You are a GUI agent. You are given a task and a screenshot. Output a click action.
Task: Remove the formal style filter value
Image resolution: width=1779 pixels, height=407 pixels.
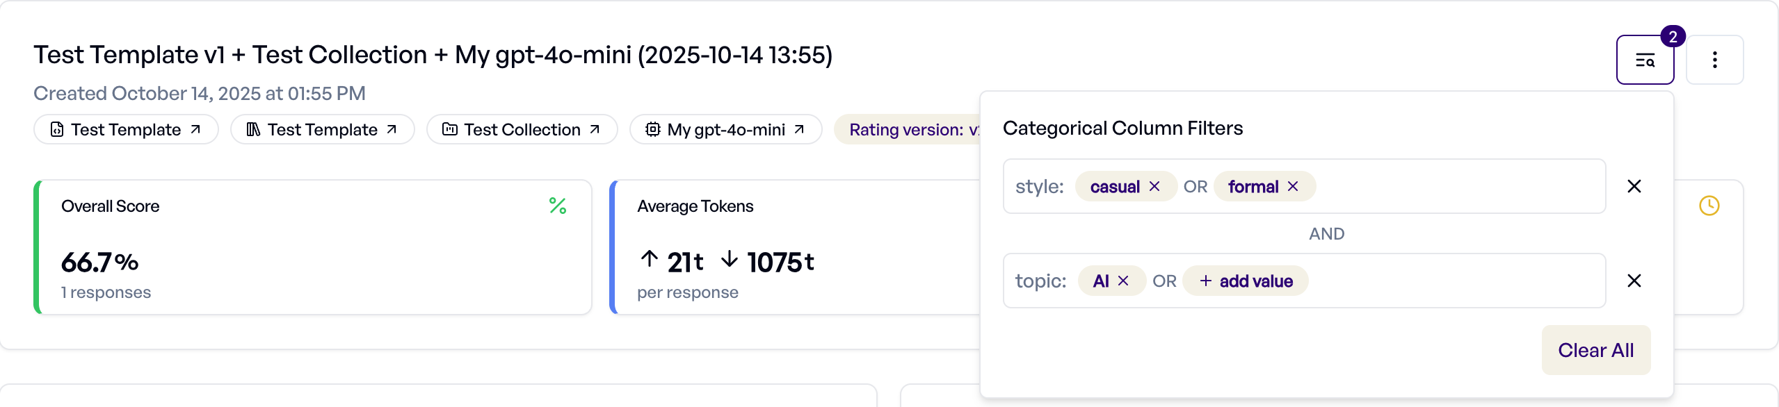(x=1293, y=187)
